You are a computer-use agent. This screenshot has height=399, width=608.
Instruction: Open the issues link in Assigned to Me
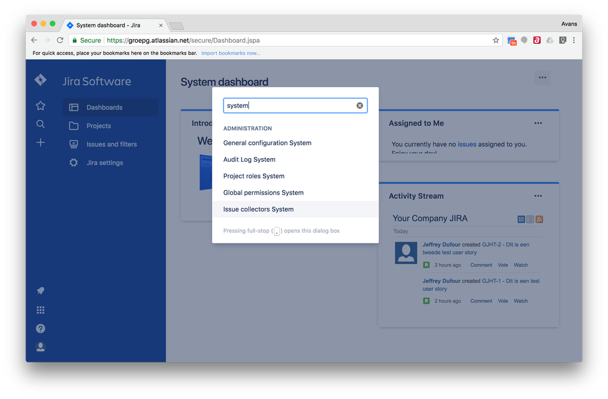pos(467,144)
